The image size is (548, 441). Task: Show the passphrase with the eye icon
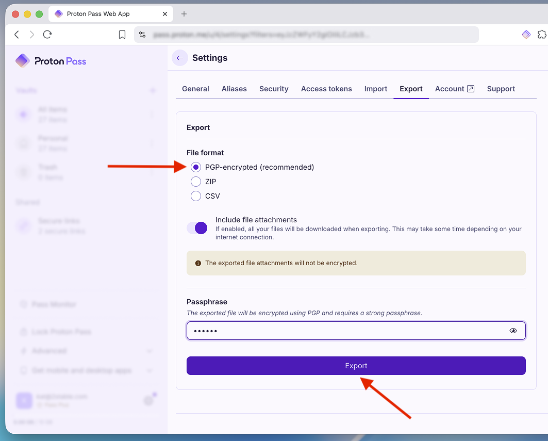coord(513,331)
